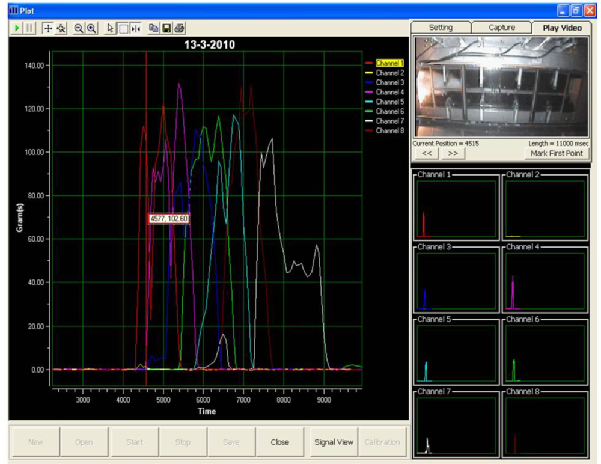
Task: Click the green play icon in toolbar
Action: coord(16,28)
